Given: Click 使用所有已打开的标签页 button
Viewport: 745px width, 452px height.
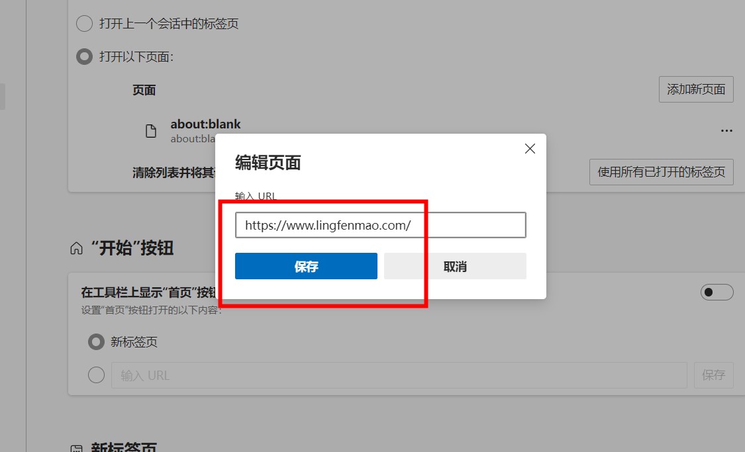Looking at the screenshot, I should click(662, 172).
